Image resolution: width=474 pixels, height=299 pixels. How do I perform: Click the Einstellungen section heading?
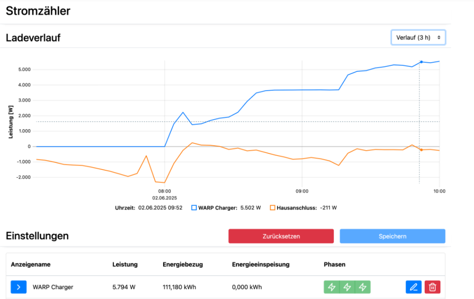pos(37,236)
